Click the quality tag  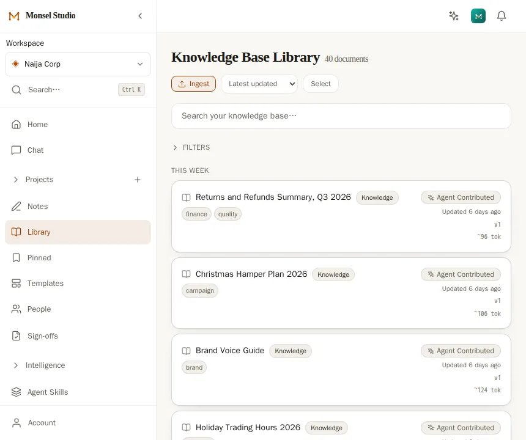point(228,214)
